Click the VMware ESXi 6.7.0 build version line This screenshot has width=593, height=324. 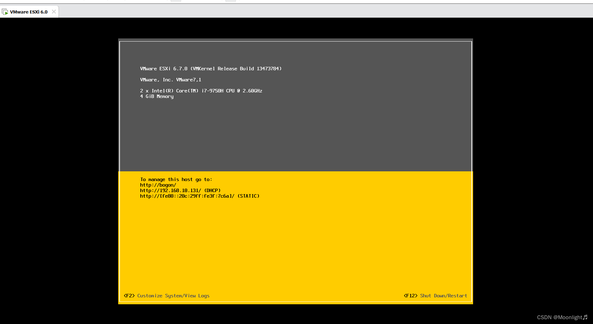tap(211, 69)
